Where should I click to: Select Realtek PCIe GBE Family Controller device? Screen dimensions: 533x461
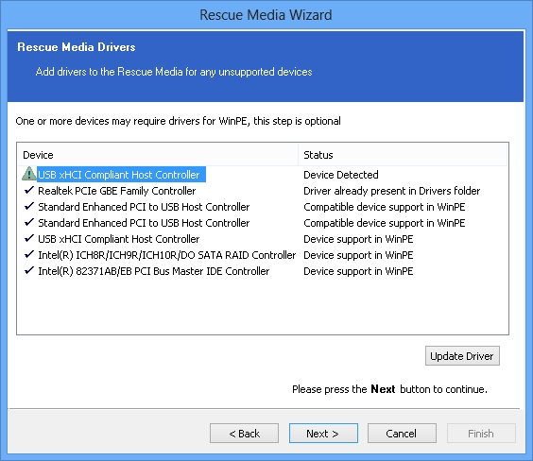point(117,191)
